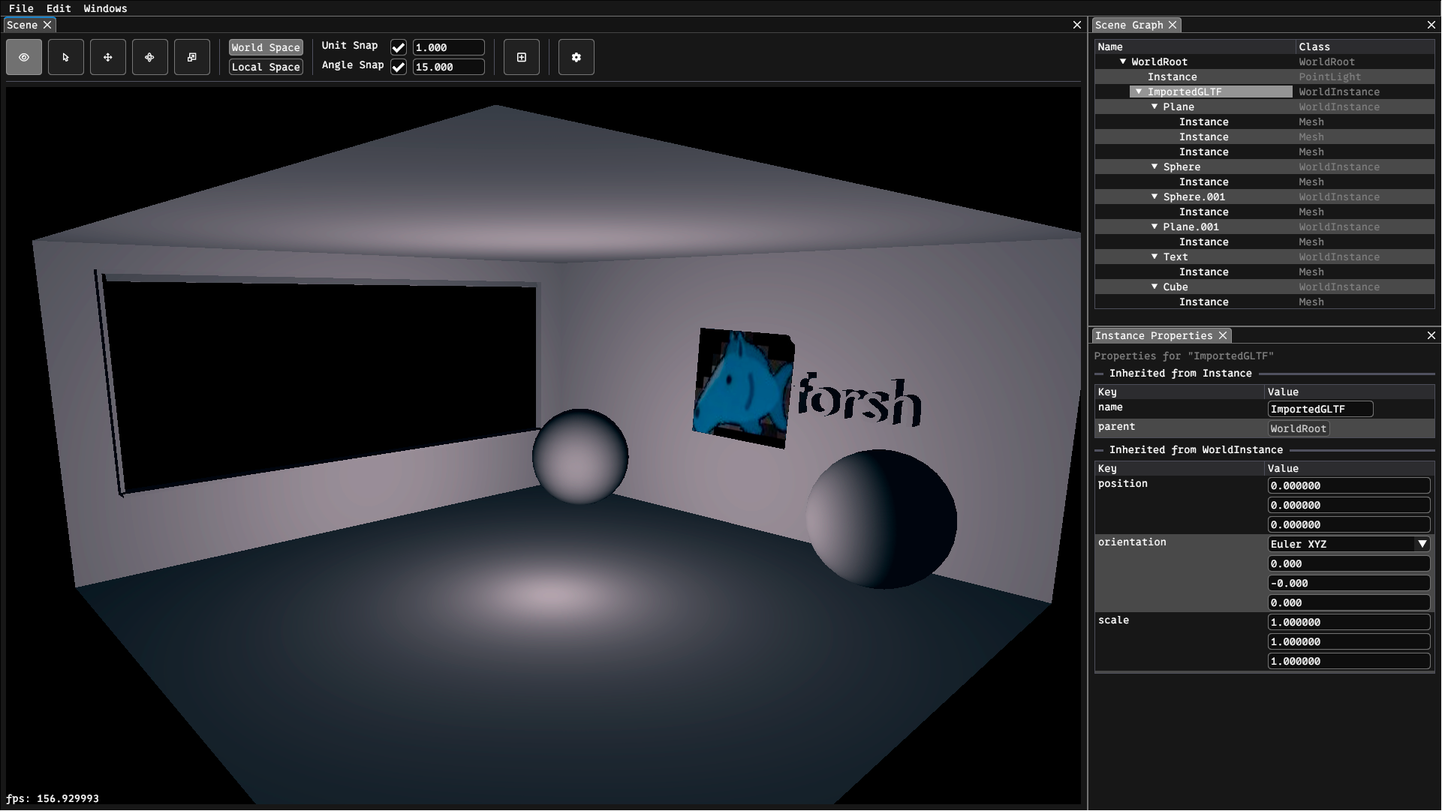
Task: Collapse the Sphere.001 node
Action: coord(1155,197)
